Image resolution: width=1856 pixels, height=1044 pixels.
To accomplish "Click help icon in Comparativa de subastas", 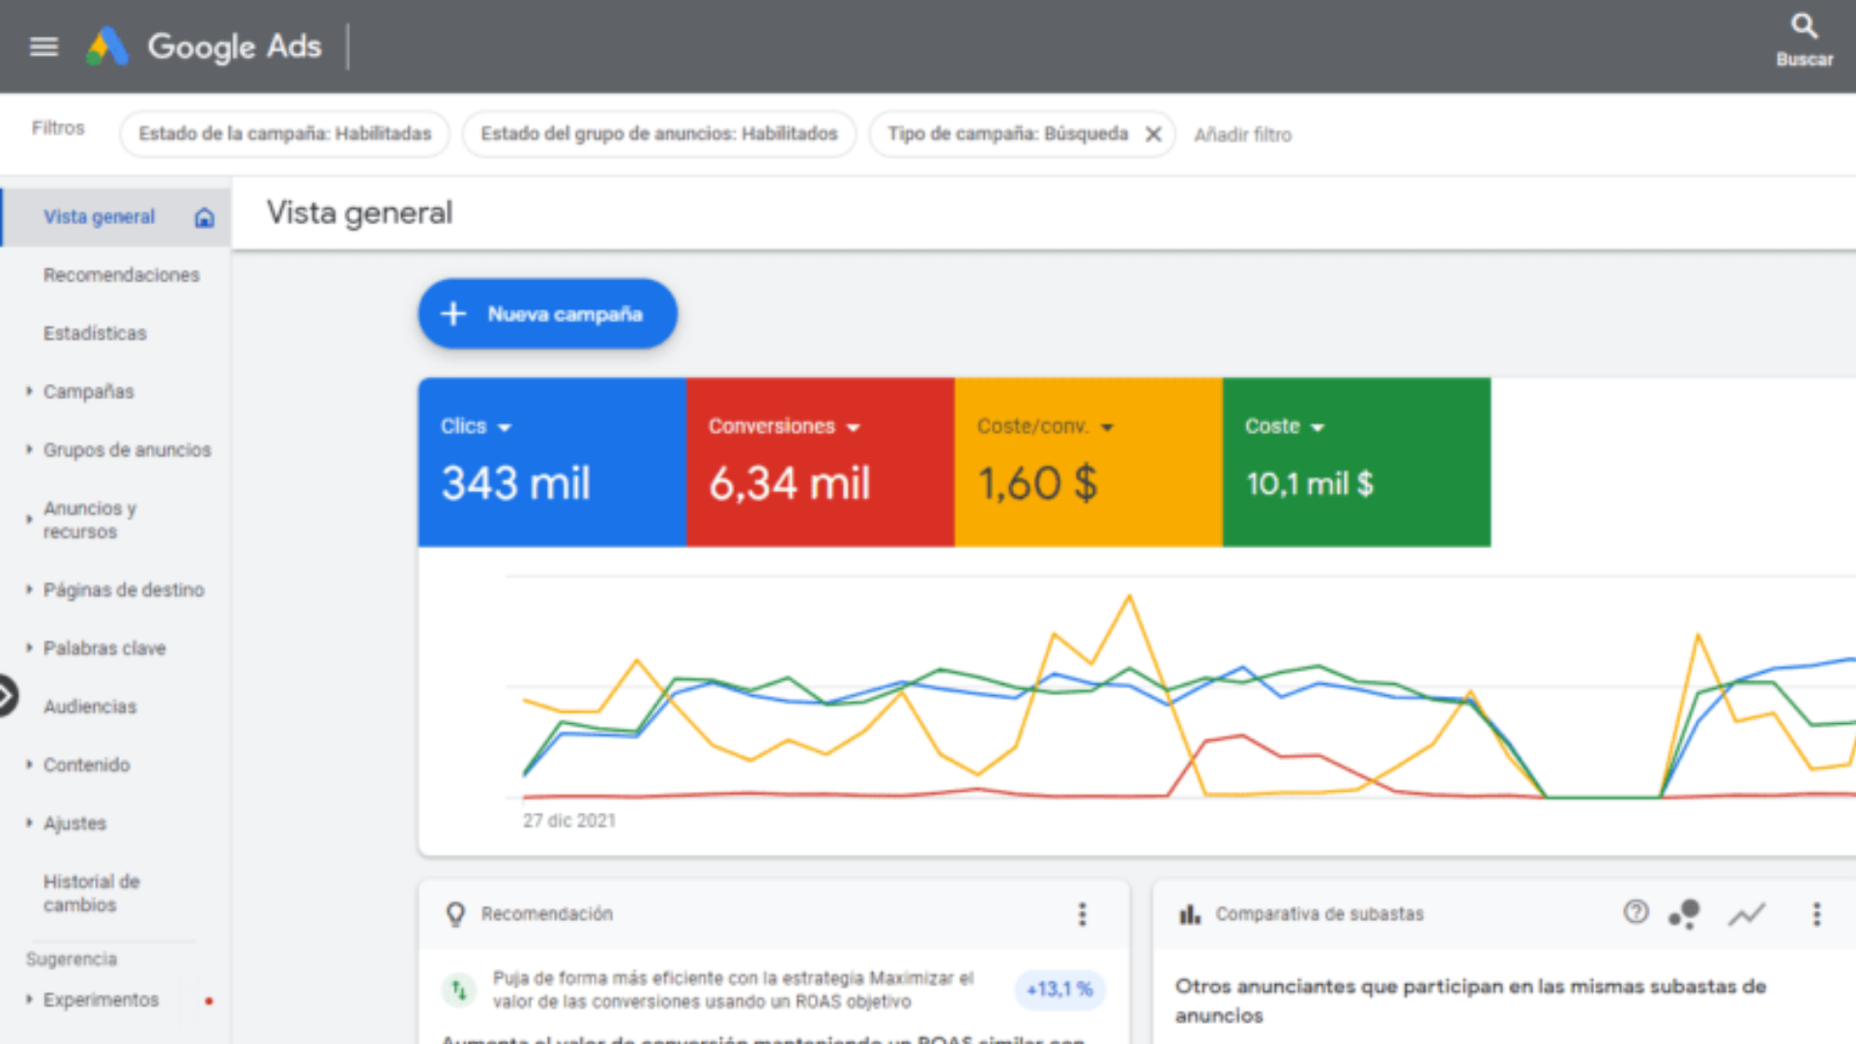I will [1636, 912].
